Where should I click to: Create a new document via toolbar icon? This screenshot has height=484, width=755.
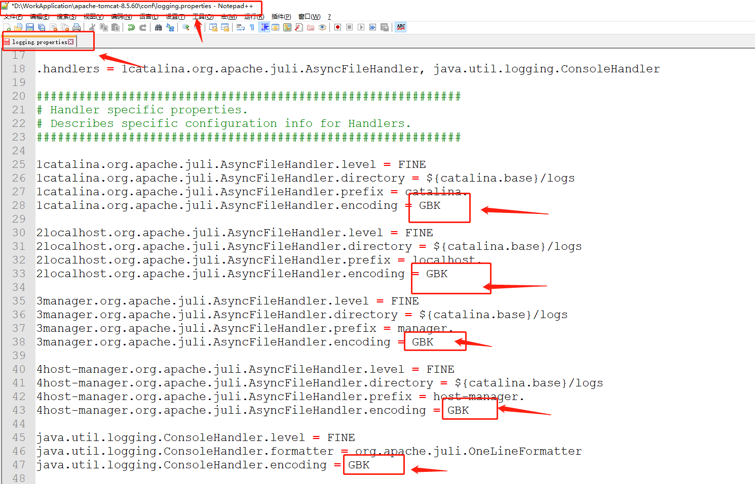(7, 27)
